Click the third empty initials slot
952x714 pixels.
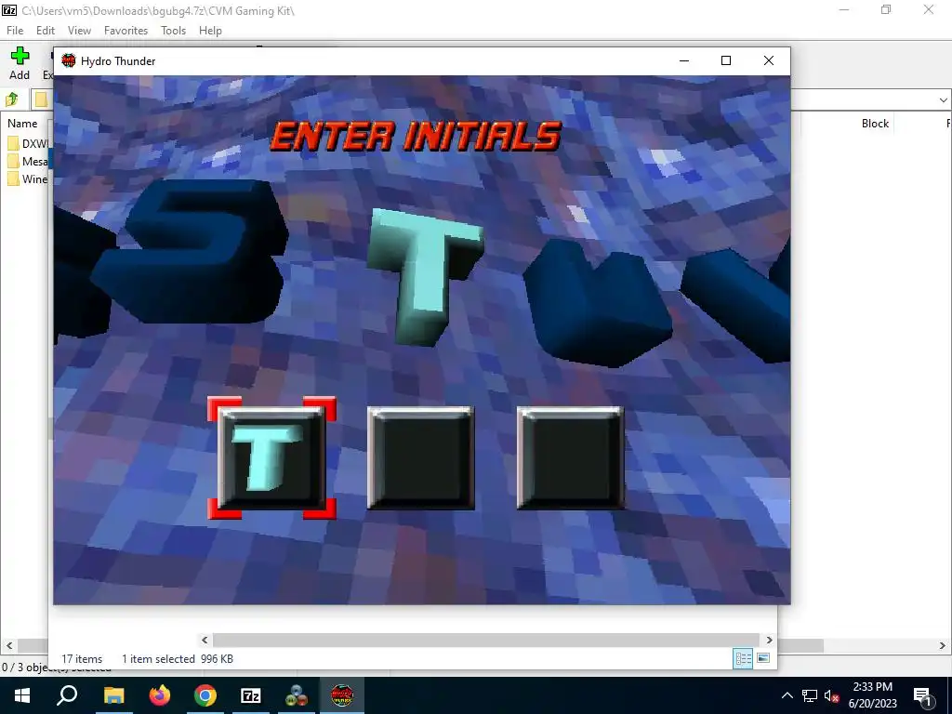tap(571, 458)
